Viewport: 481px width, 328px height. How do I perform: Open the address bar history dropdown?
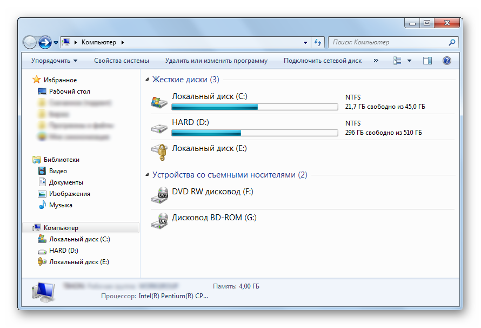(305, 42)
